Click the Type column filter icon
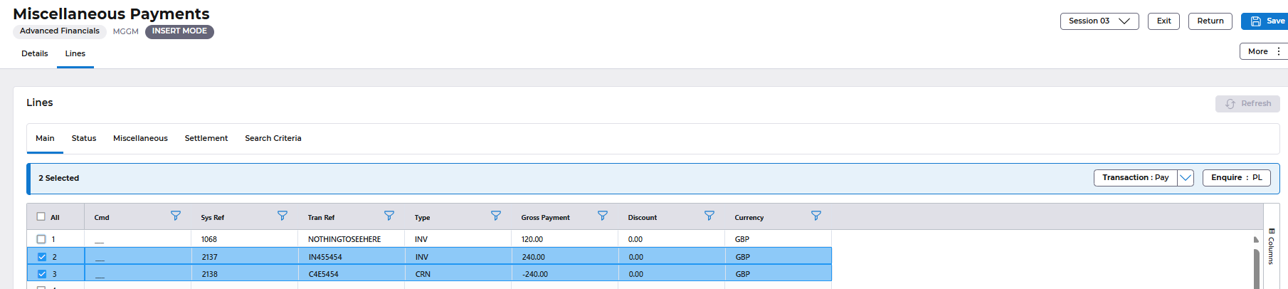 pos(496,216)
